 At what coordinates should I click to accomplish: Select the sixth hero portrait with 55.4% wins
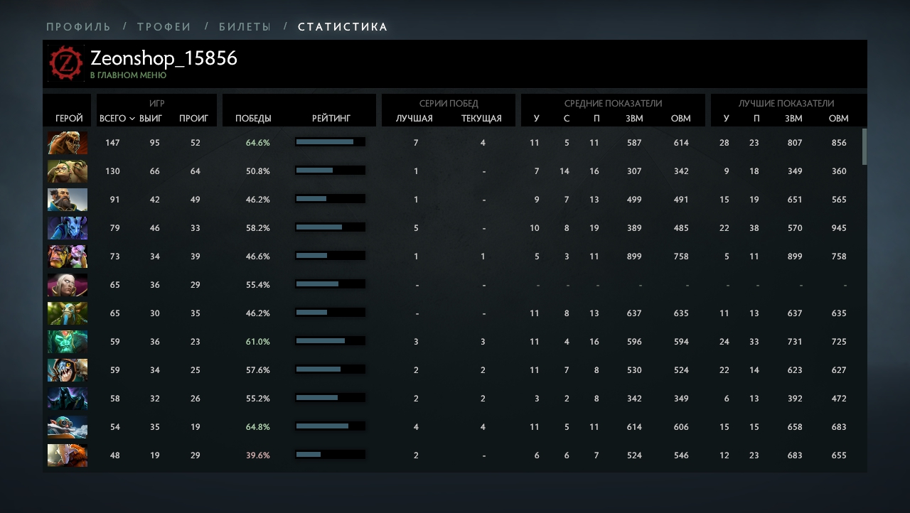(68, 285)
